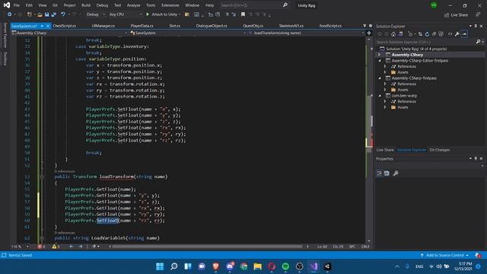Open the Live Share button
Viewport: 487px width, 274px height.
[456, 14]
